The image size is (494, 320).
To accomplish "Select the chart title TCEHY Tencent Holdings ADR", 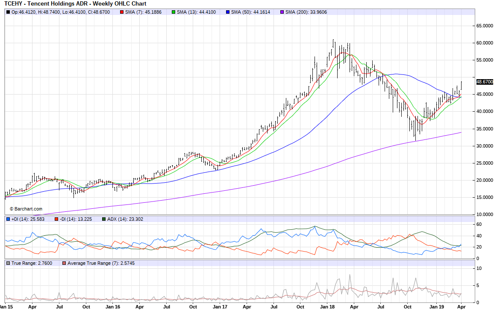I will tap(75, 4).
